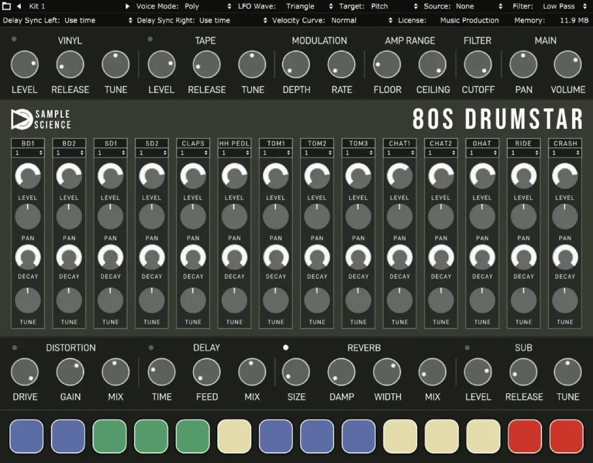Open the BD1 output number selector
This screenshot has height=463, width=593.
pos(28,153)
